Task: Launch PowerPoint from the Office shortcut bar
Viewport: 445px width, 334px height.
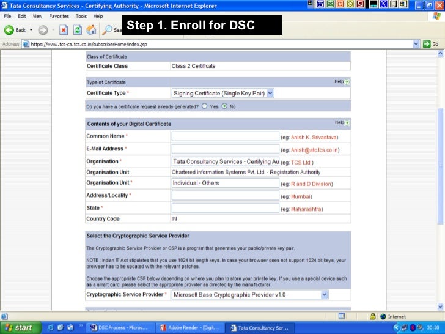Action: click(x=340, y=4)
